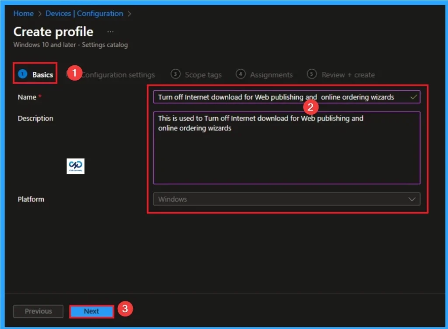Click the numbered circle for Scope tags step
Image resolution: width=448 pixels, height=329 pixels.
coord(175,74)
